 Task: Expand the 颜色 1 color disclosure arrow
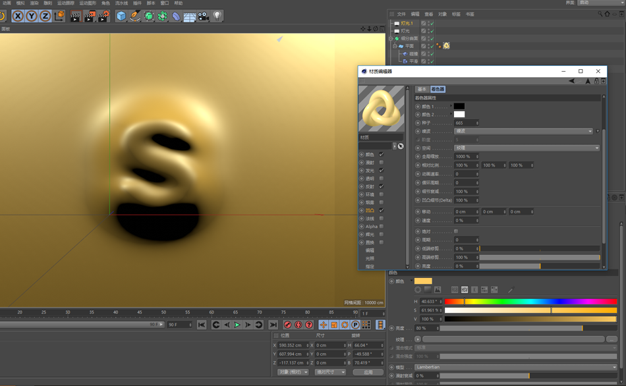coord(451,106)
